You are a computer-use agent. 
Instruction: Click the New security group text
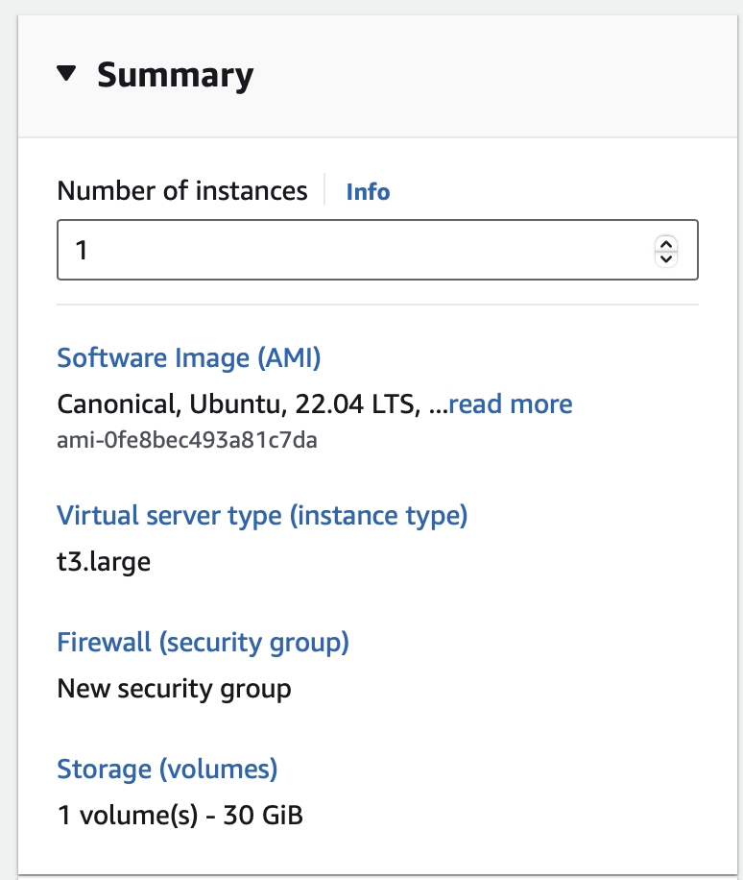coord(173,688)
